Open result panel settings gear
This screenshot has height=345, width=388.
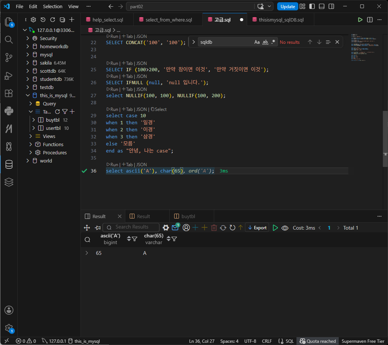point(166,228)
